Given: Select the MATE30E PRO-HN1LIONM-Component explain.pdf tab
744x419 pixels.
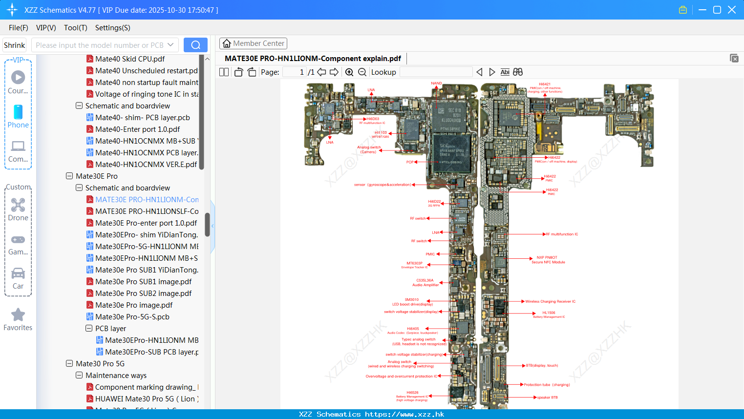Looking at the screenshot, I should coord(313,59).
